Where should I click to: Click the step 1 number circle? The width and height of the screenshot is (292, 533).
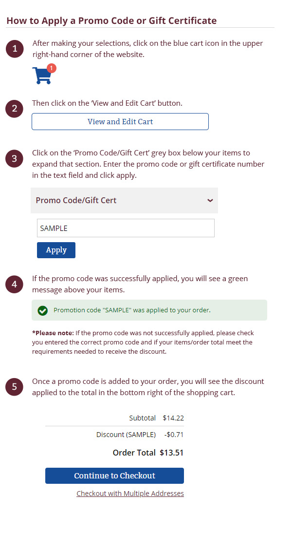click(15, 49)
